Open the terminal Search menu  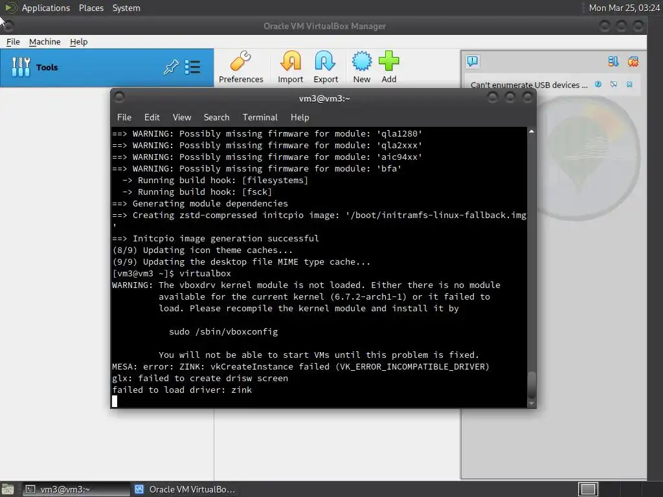click(216, 117)
